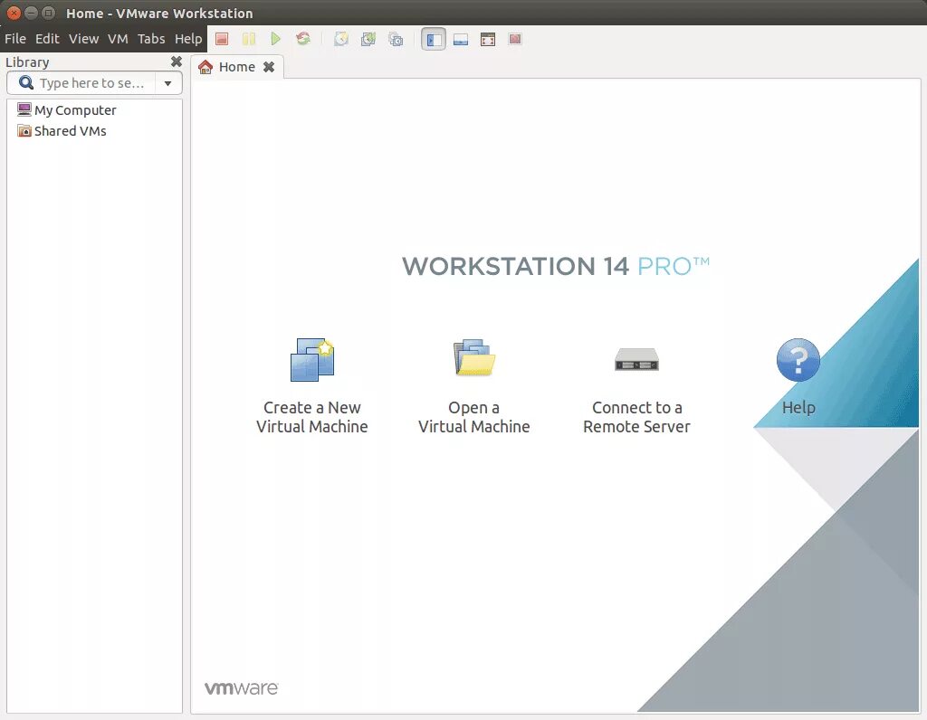The image size is (927, 720).
Task: Click the green power on play icon
Action: coord(275,39)
